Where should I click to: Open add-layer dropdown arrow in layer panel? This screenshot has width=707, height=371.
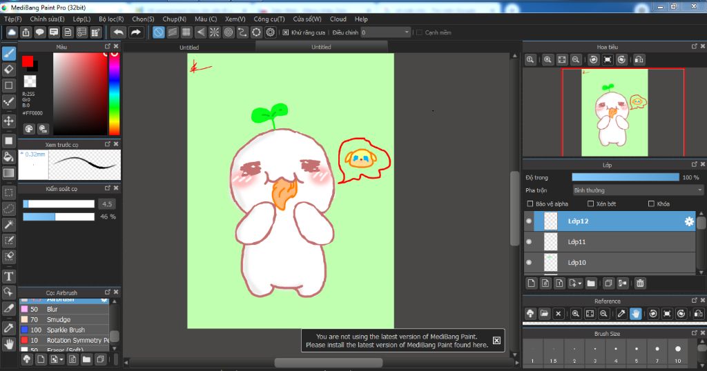point(580,283)
